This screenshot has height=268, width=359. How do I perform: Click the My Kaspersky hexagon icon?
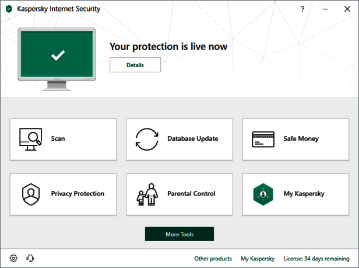point(263,194)
